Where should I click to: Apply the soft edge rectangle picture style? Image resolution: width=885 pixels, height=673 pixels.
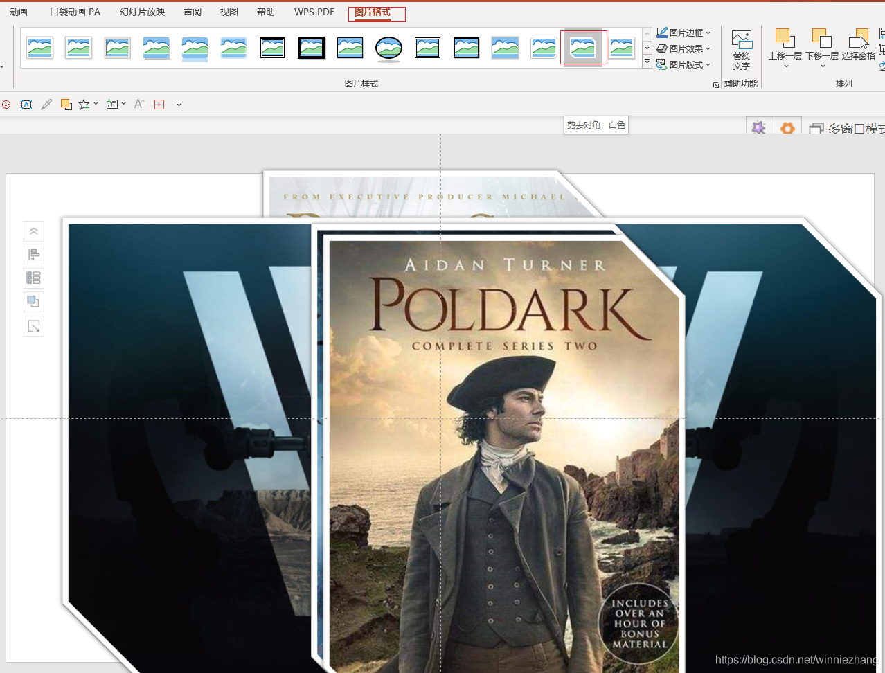pyautogui.click(x=234, y=48)
